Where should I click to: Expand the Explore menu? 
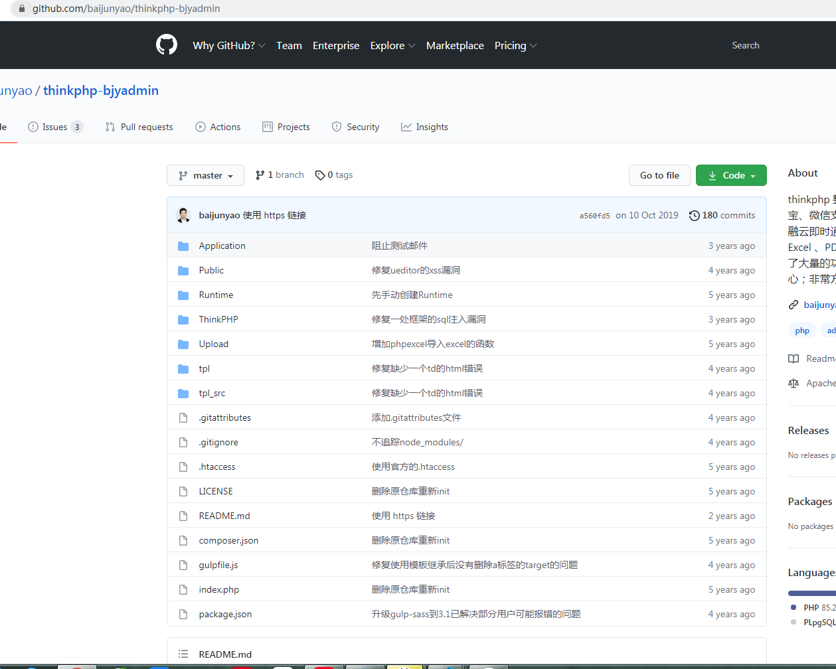coord(392,45)
